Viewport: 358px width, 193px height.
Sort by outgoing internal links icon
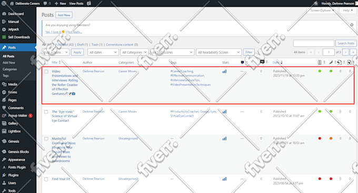(340, 62)
